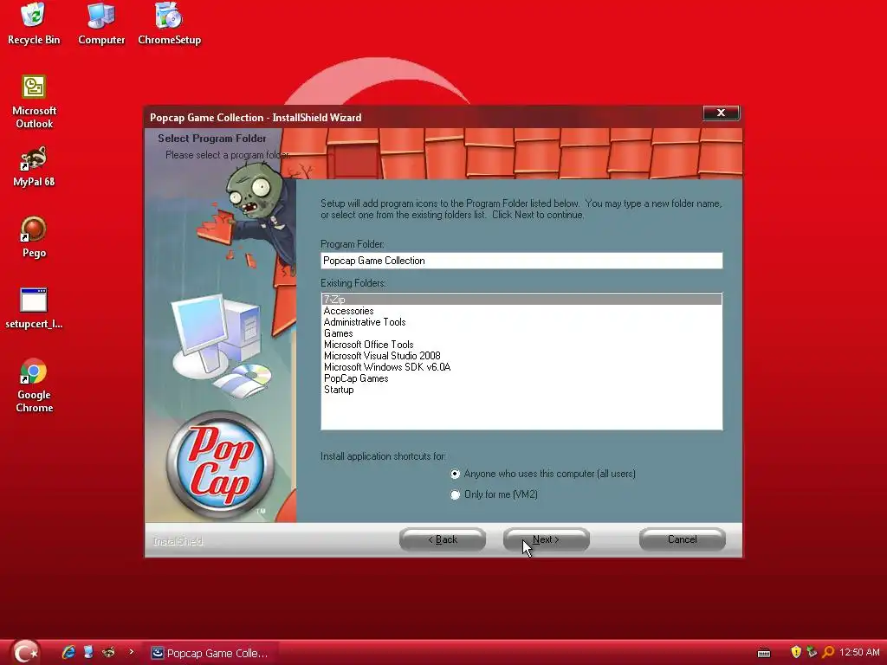This screenshot has width=887, height=665.
Task: Click Next to continue the installation
Action: [x=547, y=539]
